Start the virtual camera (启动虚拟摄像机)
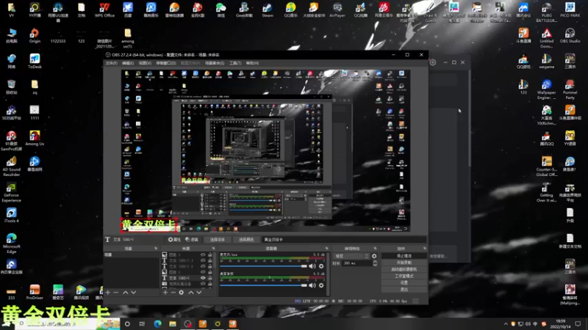 click(404, 269)
